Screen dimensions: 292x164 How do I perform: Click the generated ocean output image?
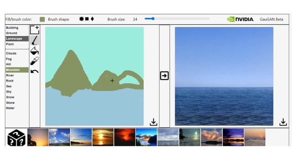(x=224, y=76)
